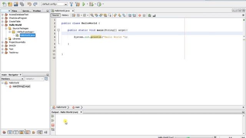Click the New File toolbar icon
Viewport: 246px width, 138px height.
click(4, 4)
